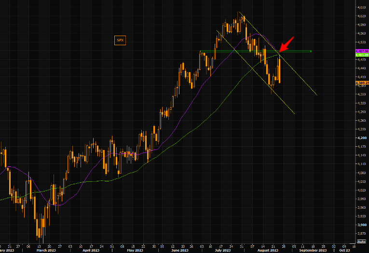Screen dimensions: 369x253
Task: Click the June 2023 date label
Action: pyautogui.click(x=180, y=250)
